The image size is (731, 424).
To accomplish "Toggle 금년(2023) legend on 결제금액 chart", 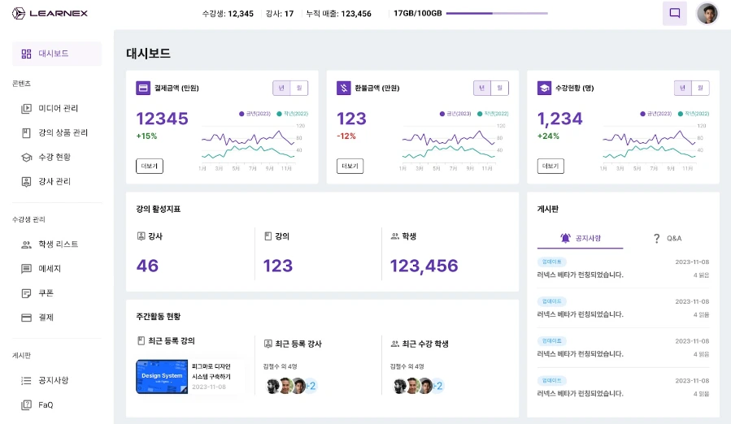I will (x=255, y=114).
